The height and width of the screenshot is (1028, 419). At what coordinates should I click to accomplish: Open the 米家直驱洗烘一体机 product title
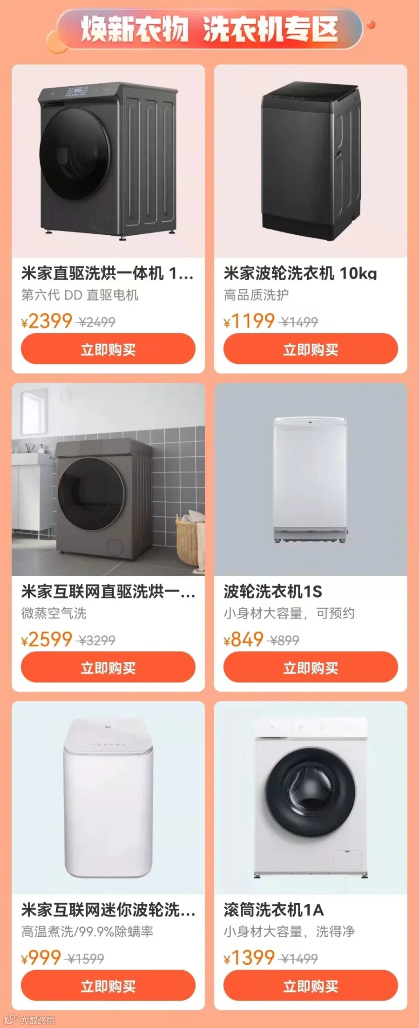(108, 273)
